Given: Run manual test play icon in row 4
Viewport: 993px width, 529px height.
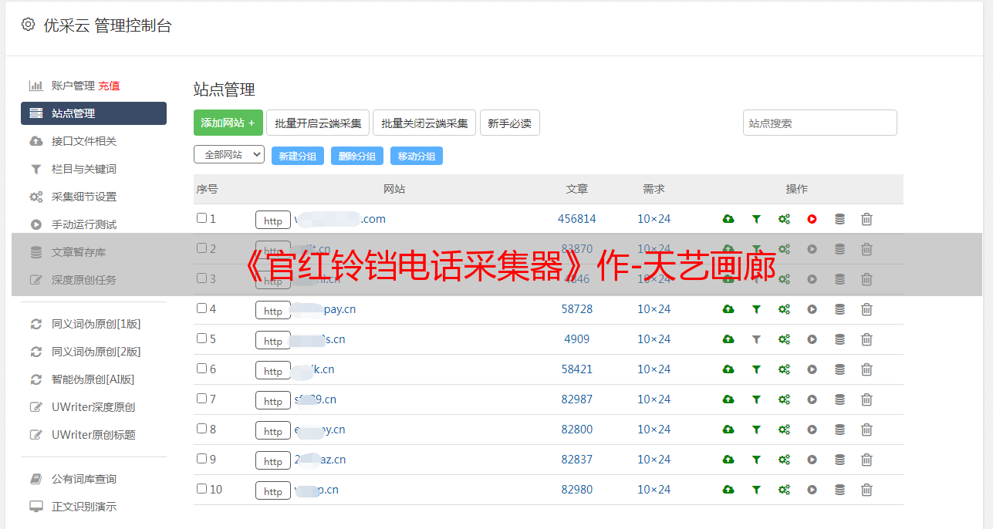Looking at the screenshot, I should click(812, 309).
